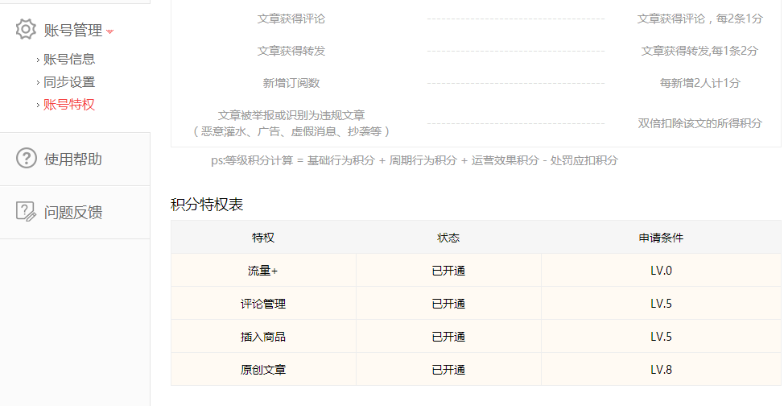Click the question mark icon for 使用帮助
The image size is (784, 406).
[26, 158]
